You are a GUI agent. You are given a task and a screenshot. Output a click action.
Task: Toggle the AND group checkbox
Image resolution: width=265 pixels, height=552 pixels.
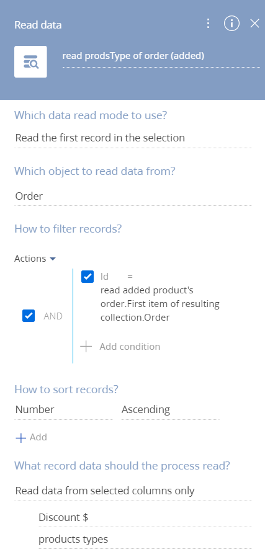coord(29,316)
